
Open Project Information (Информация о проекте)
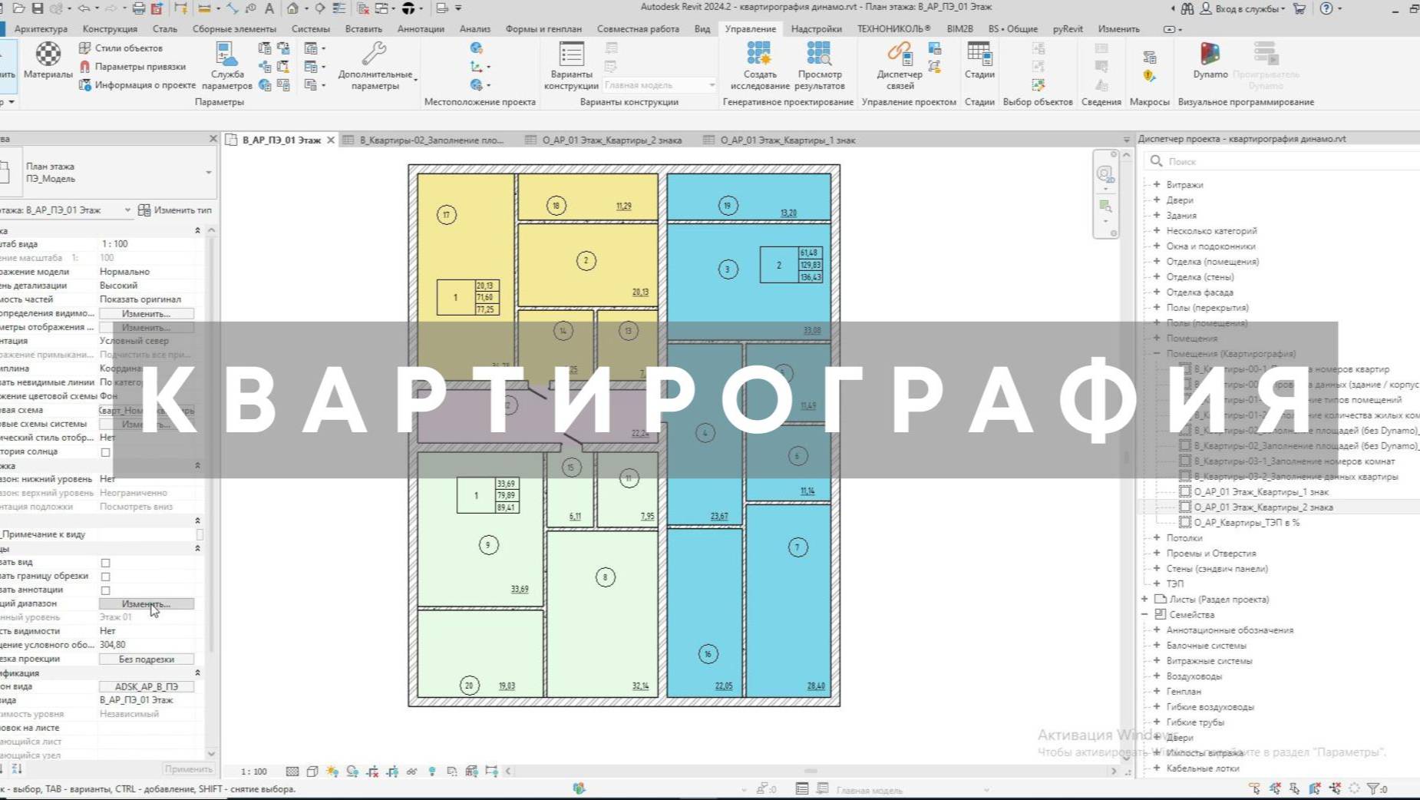pyautogui.click(x=137, y=84)
